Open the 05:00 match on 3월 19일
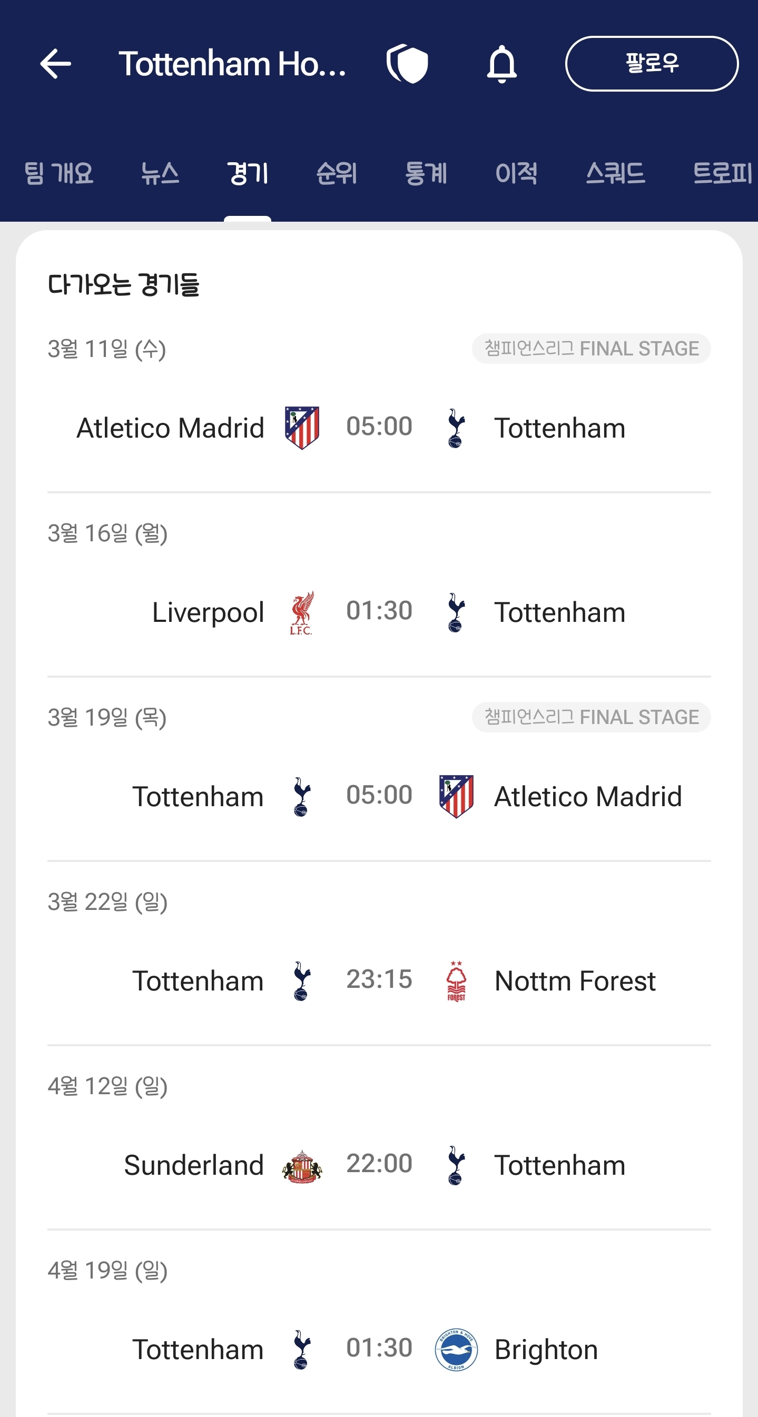 pyautogui.click(x=379, y=796)
